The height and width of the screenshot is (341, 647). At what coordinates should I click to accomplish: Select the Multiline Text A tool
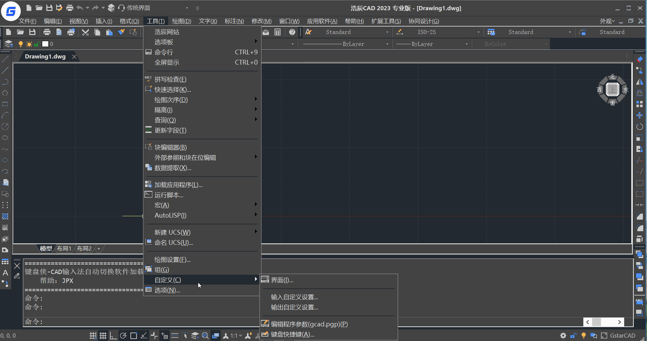coord(5,273)
